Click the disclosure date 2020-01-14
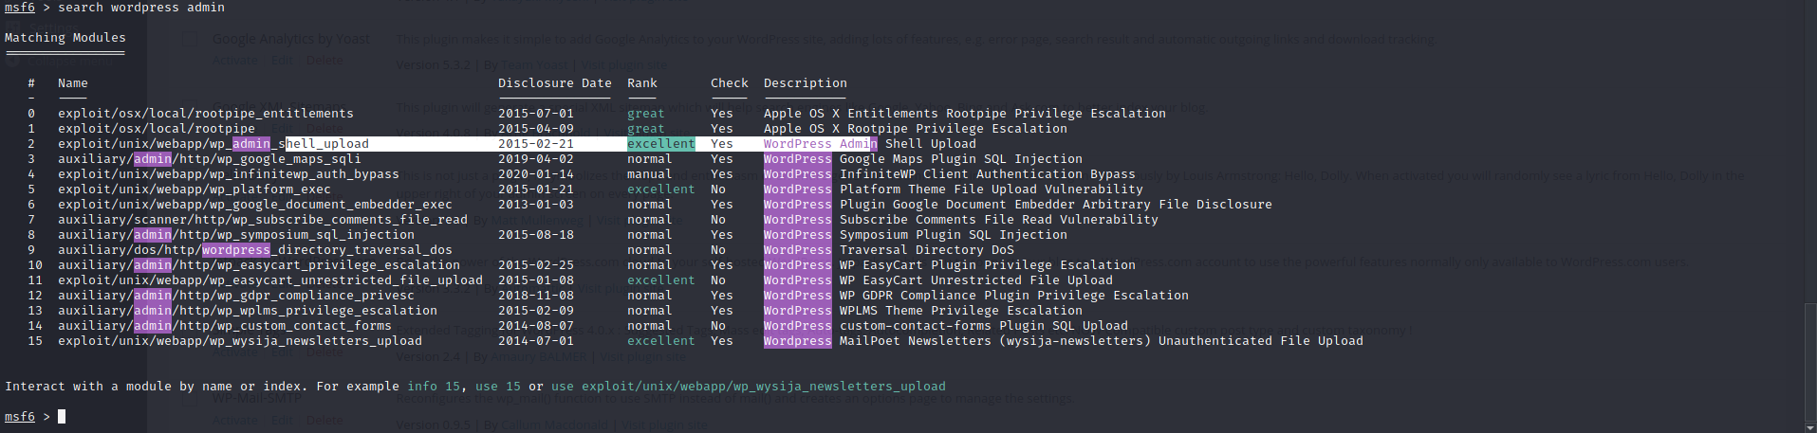The height and width of the screenshot is (433, 1817). pos(536,174)
